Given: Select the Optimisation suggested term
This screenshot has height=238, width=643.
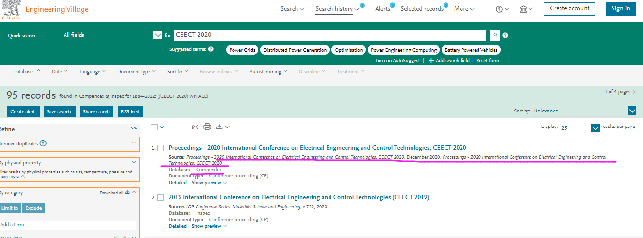Looking at the screenshot, I should [x=348, y=50].
